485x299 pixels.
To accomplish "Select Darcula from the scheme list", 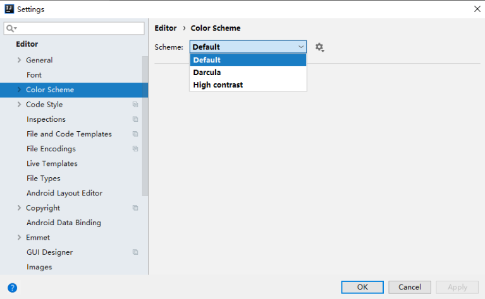I will click(x=207, y=73).
